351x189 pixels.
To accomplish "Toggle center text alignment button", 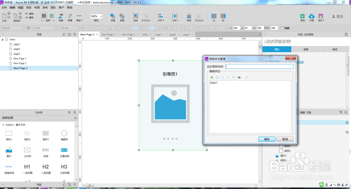I will 135,28.
